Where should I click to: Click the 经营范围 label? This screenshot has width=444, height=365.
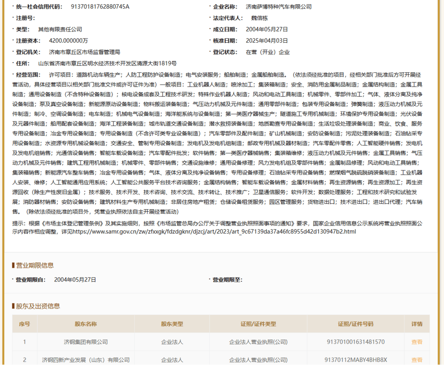pos(28,75)
